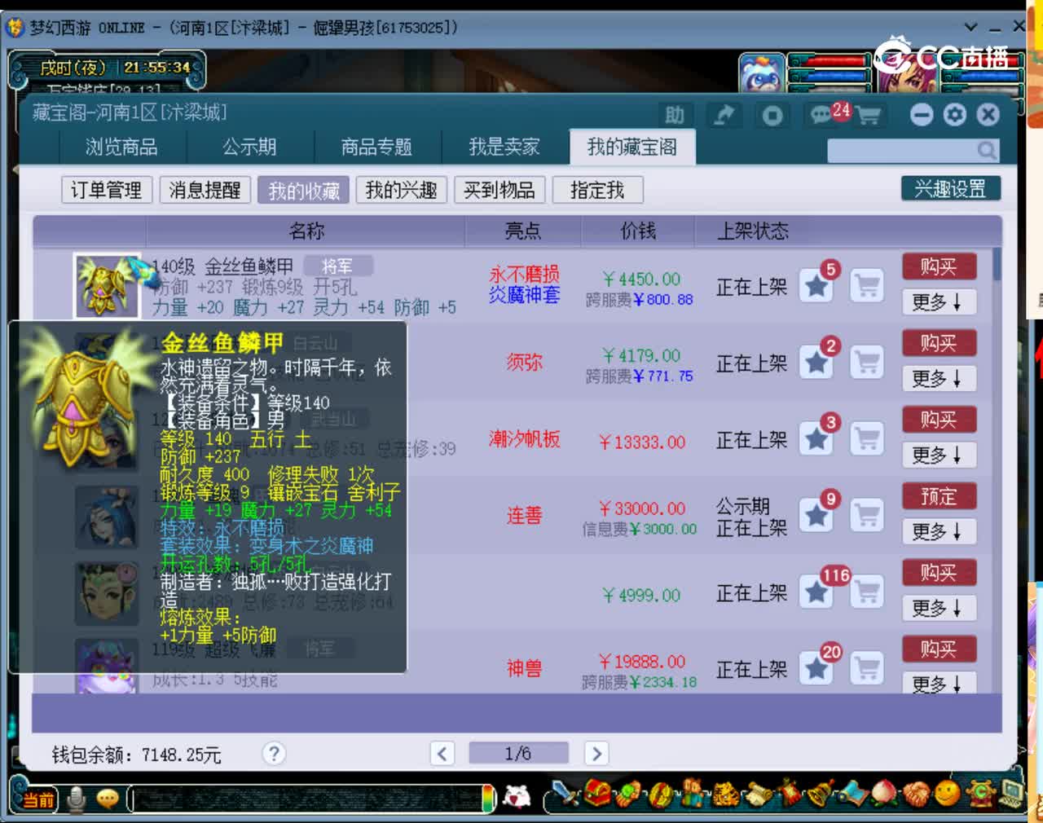Click the microphone voice icon

pyautogui.click(x=77, y=799)
